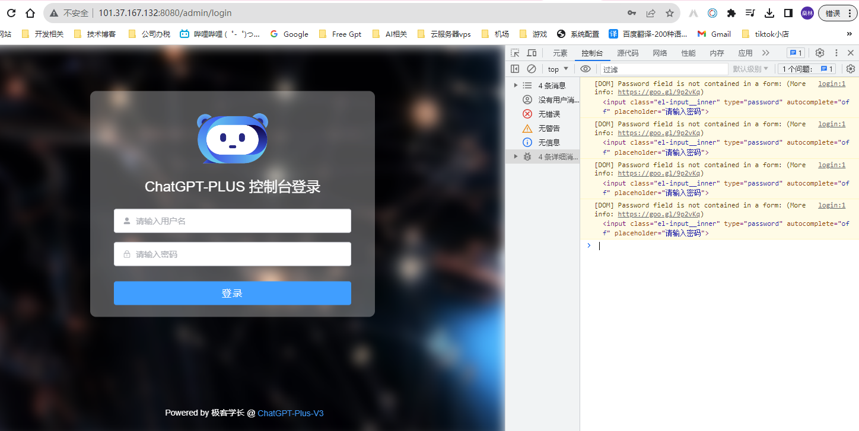Open DevTools settings gear
859x431 pixels.
pyautogui.click(x=820, y=53)
